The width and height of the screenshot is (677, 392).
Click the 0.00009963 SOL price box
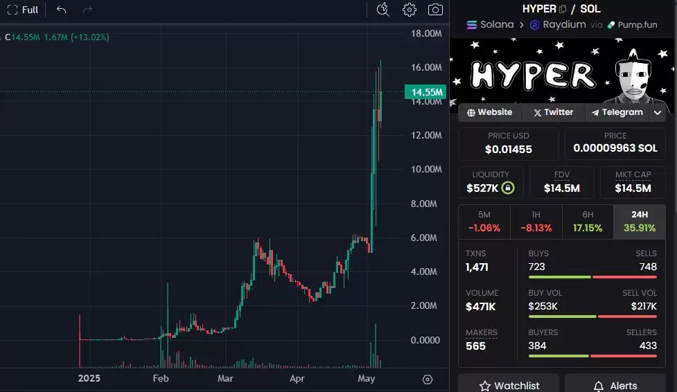[615, 143]
